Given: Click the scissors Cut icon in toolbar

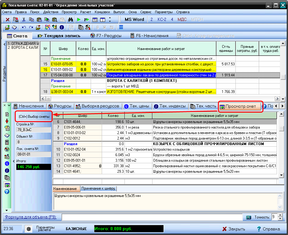Looking at the screenshot, I should coord(23,20).
